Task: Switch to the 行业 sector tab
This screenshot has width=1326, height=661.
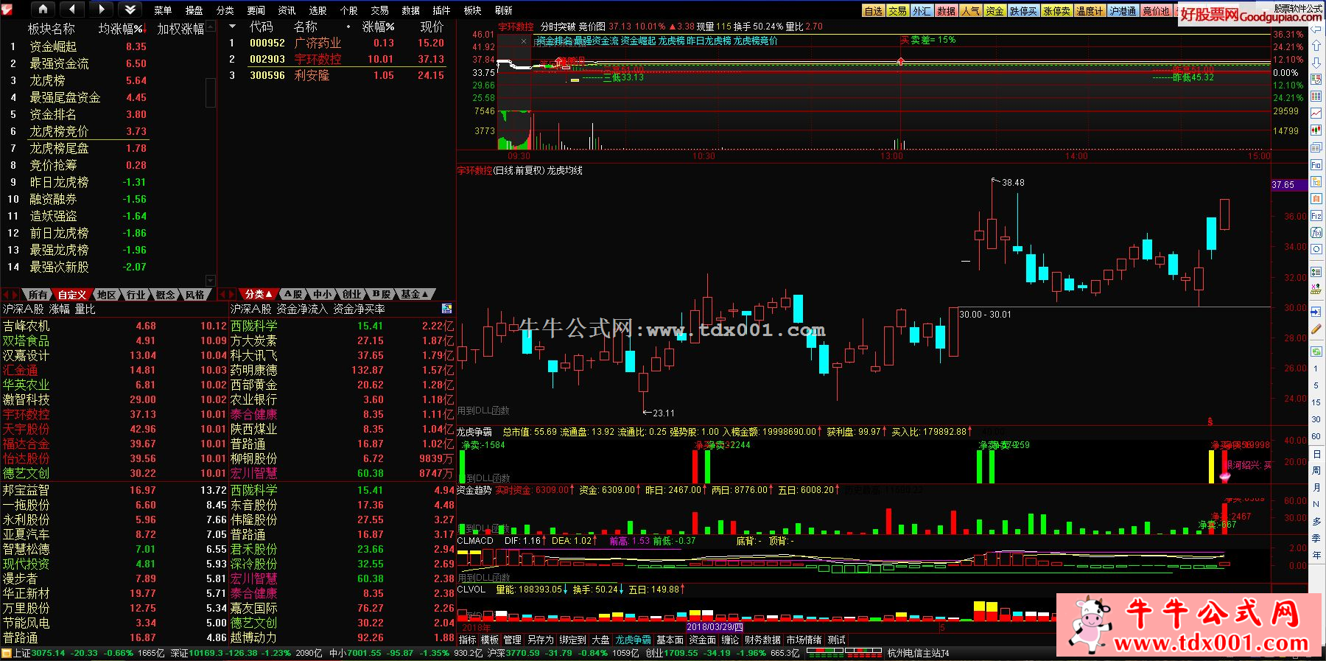Action: click(136, 295)
